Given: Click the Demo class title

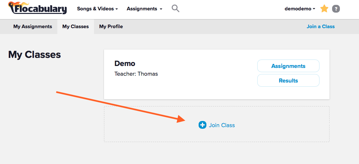Looking at the screenshot, I should [125, 63].
